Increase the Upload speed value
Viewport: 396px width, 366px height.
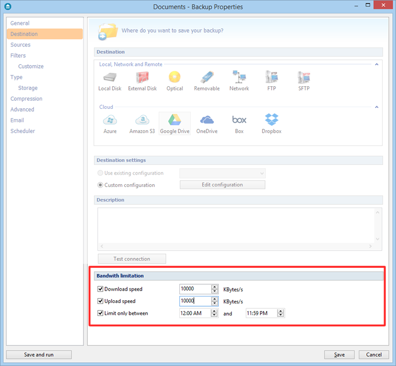pos(214,299)
